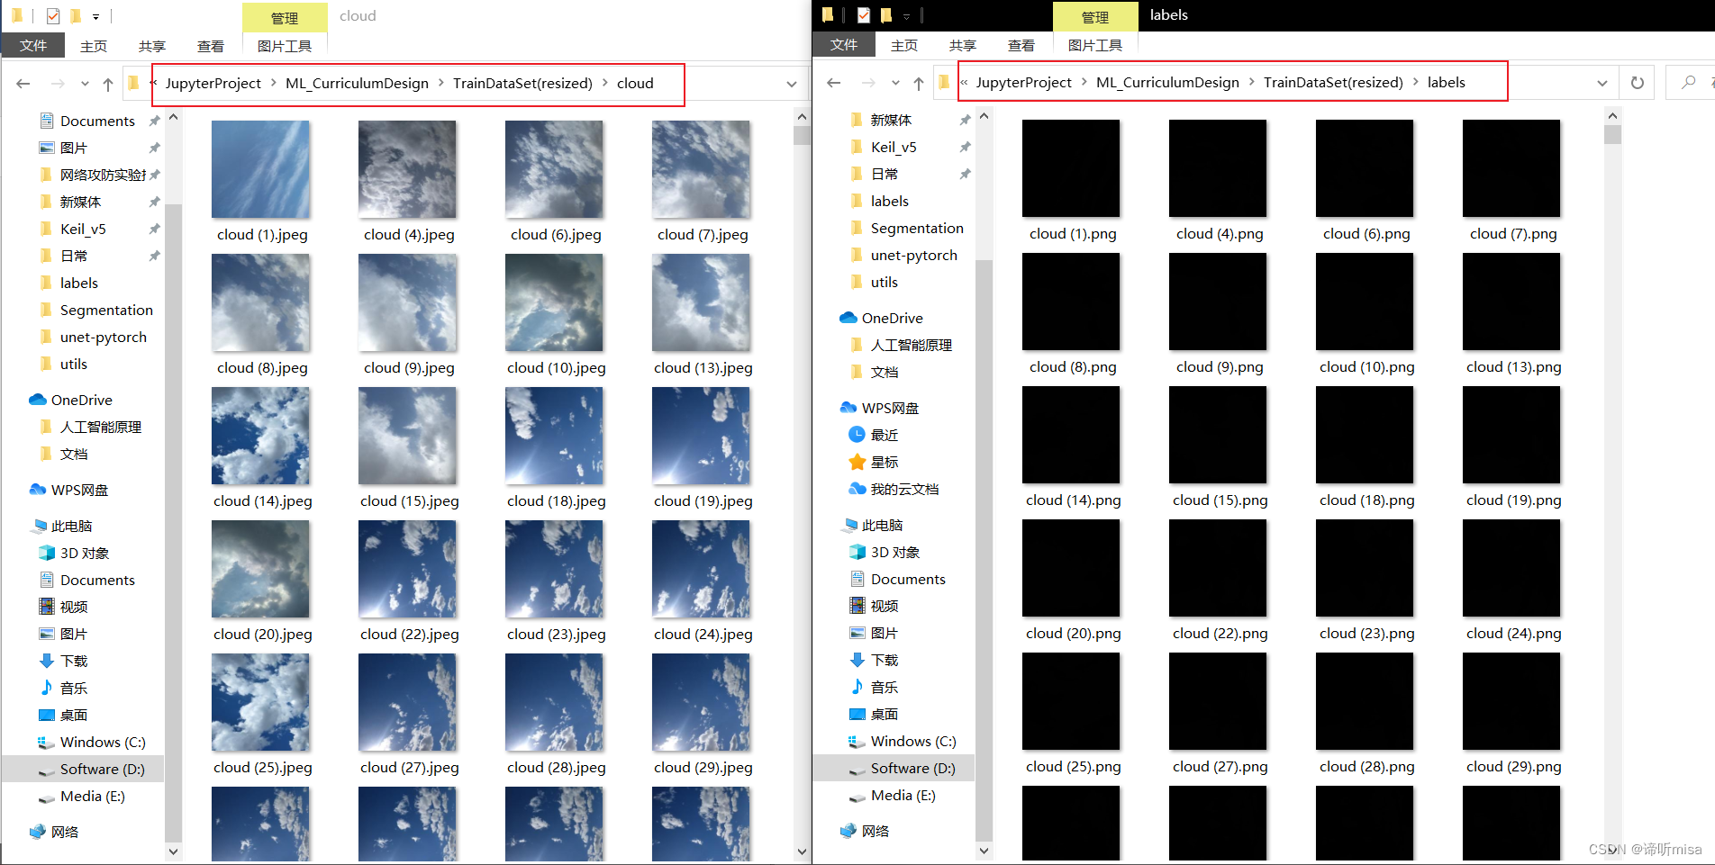Open unet-pytorch folder in cloud window sidebar
Image resolution: width=1715 pixels, height=865 pixels.
click(94, 337)
